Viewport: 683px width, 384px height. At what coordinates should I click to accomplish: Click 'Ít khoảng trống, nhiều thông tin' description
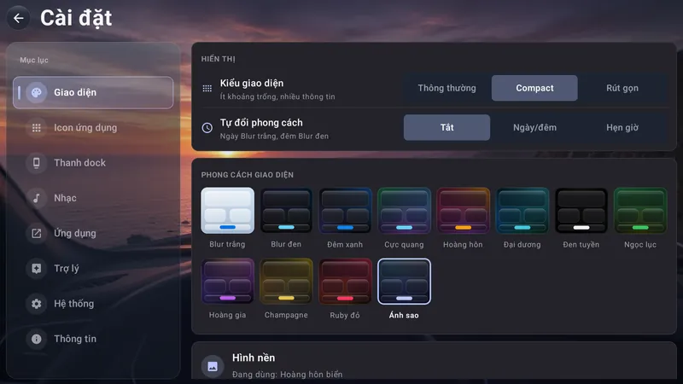click(x=277, y=96)
